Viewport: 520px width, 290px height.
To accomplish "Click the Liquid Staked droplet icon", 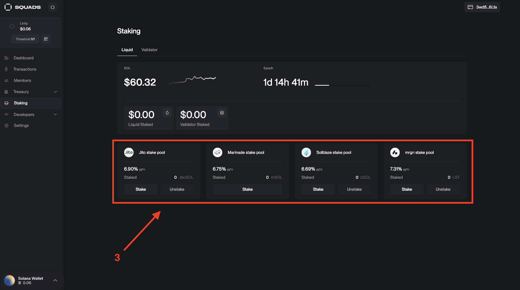I will pos(167,112).
